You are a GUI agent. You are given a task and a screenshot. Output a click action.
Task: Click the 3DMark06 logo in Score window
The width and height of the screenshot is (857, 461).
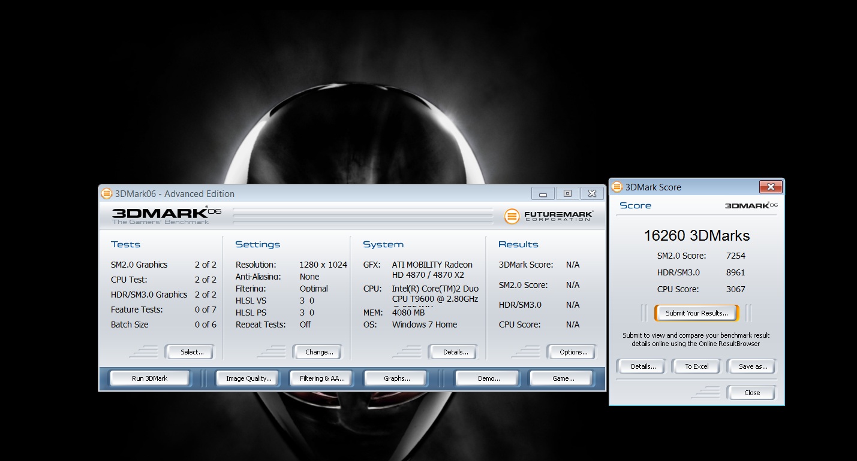click(x=751, y=205)
